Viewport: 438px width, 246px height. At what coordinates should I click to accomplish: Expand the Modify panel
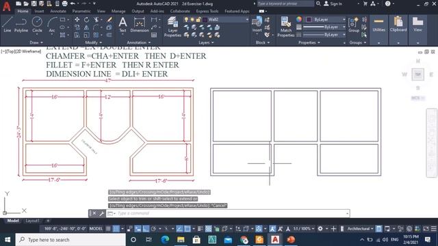pos(94,42)
